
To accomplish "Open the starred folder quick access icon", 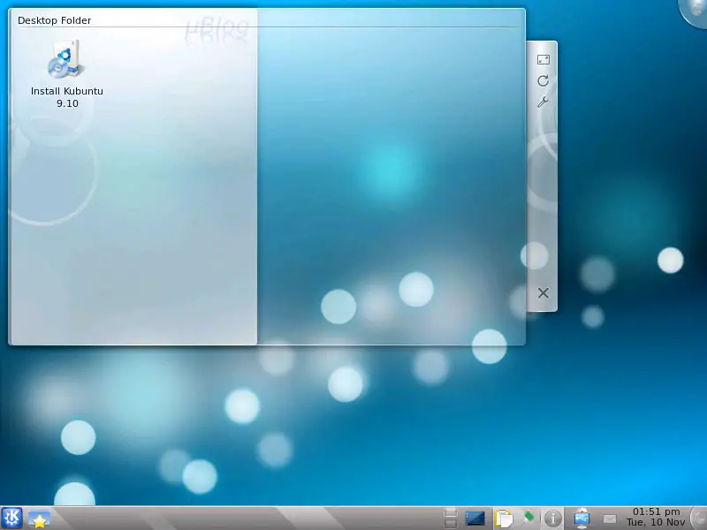I will [x=39, y=519].
